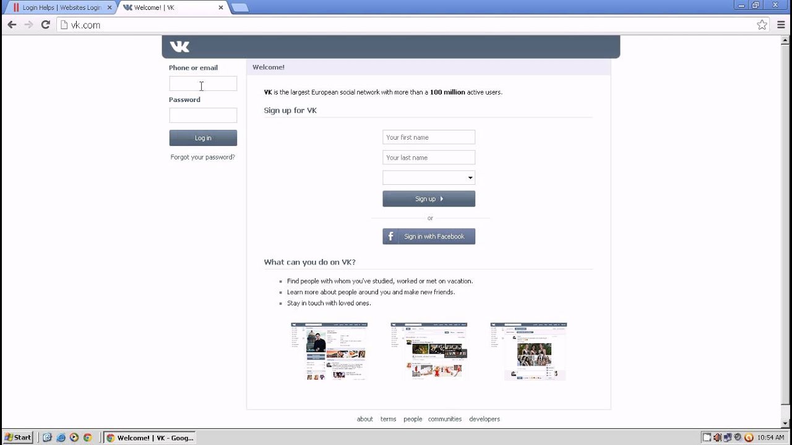Reload the page with the refresh icon
Screen dimensions: 792x445
coord(45,25)
